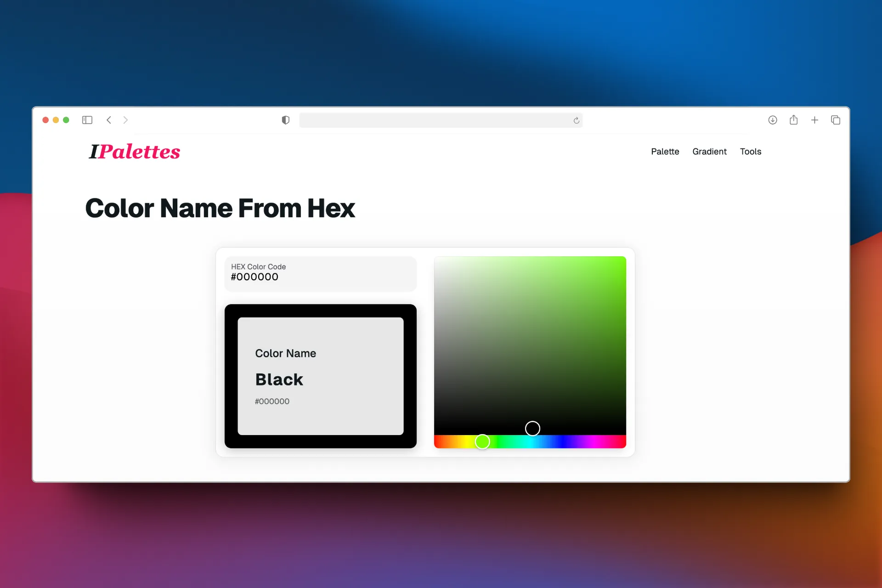Viewport: 882px width, 588px height.
Task: Click the privacy shield icon
Action: [x=285, y=120]
